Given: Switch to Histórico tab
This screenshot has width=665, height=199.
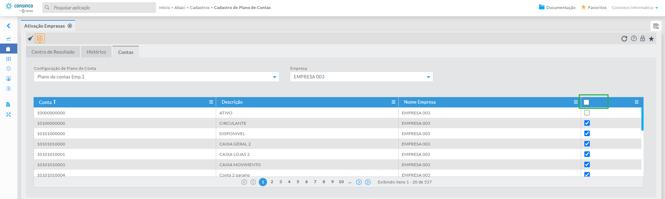Looking at the screenshot, I should point(96,52).
